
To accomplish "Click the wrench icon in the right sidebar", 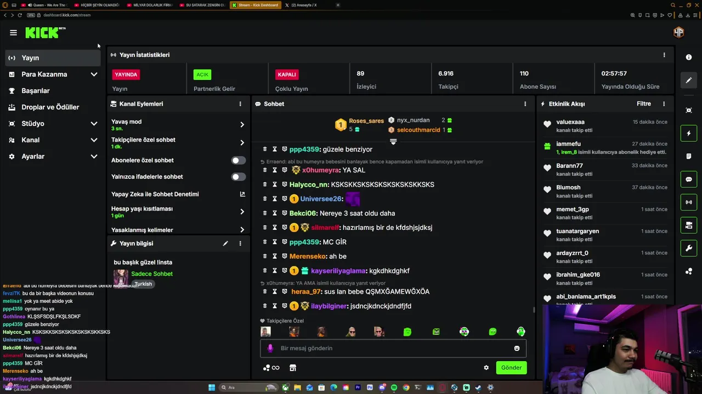I will coord(689,248).
